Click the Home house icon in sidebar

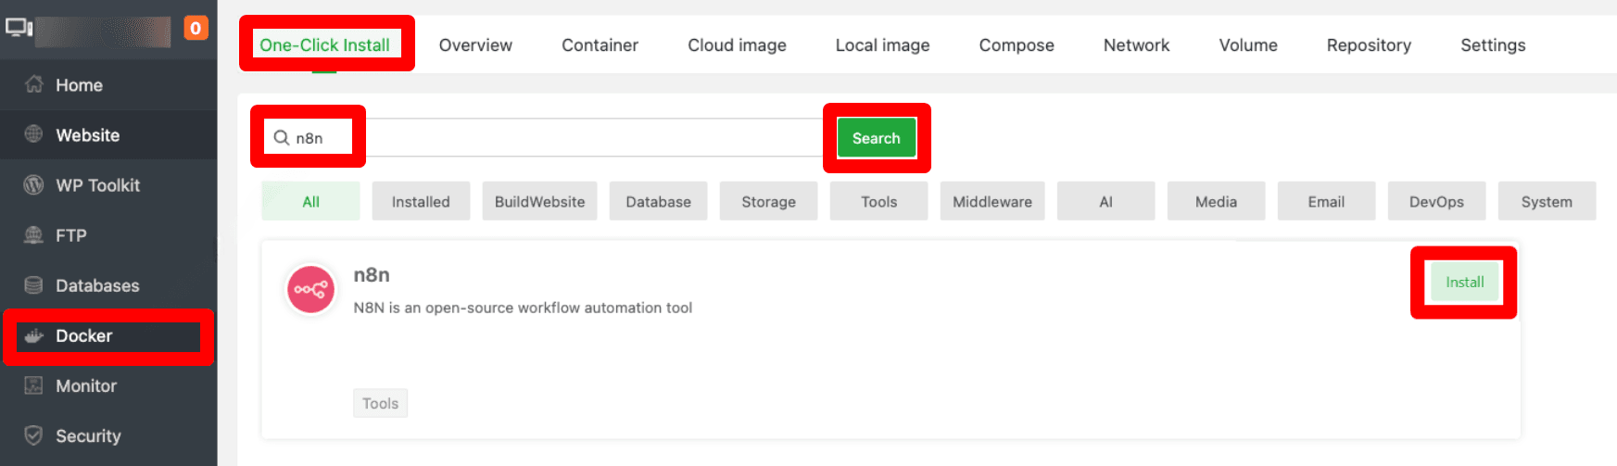(34, 84)
